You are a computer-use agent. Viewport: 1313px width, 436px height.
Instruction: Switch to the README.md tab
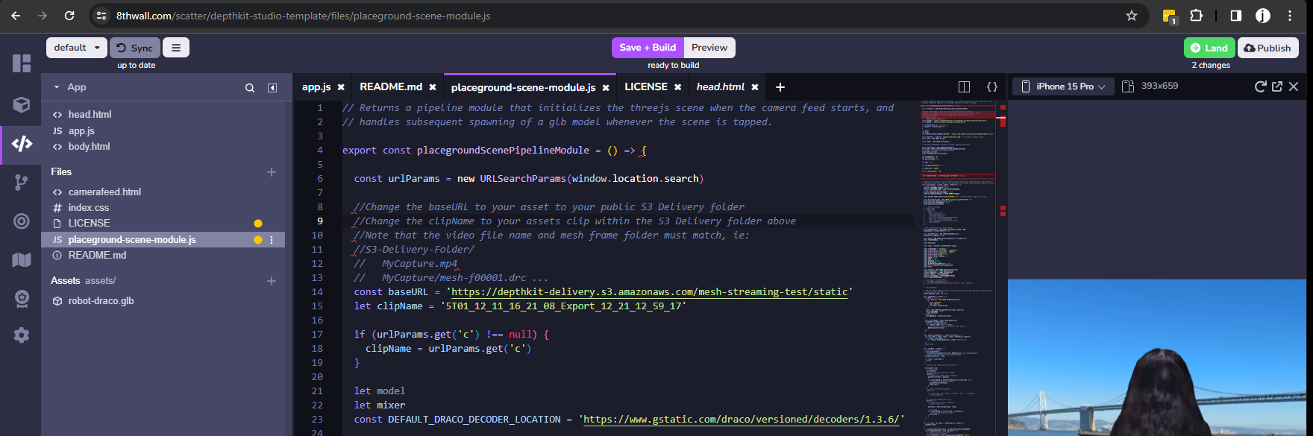click(x=391, y=87)
